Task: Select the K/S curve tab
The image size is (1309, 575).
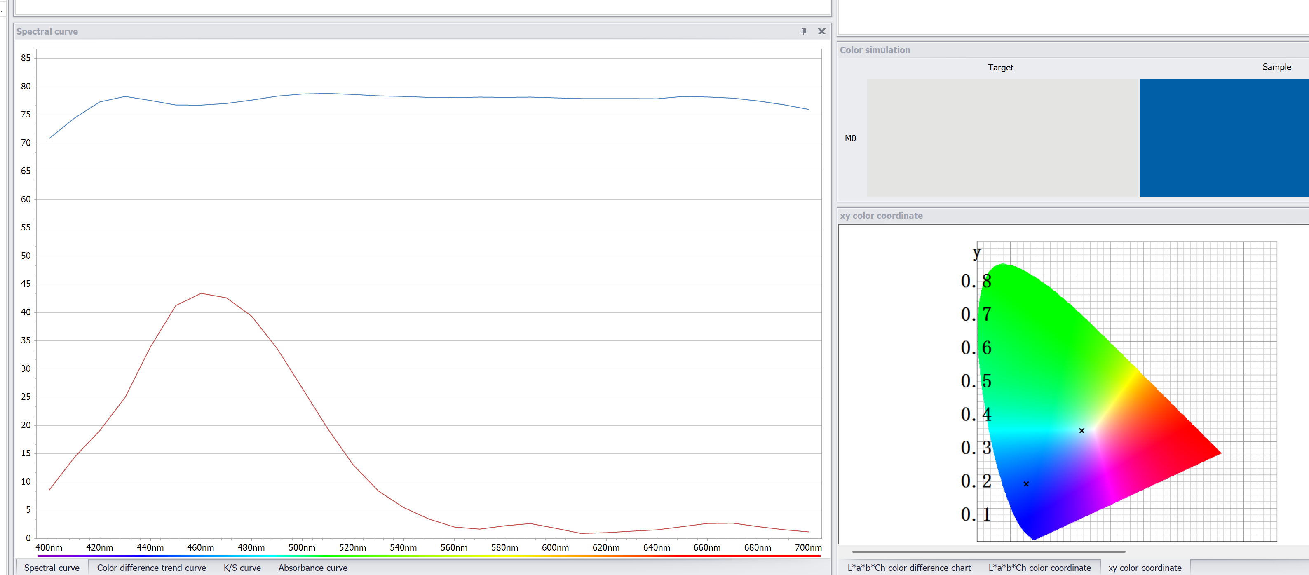Action: pyautogui.click(x=242, y=567)
